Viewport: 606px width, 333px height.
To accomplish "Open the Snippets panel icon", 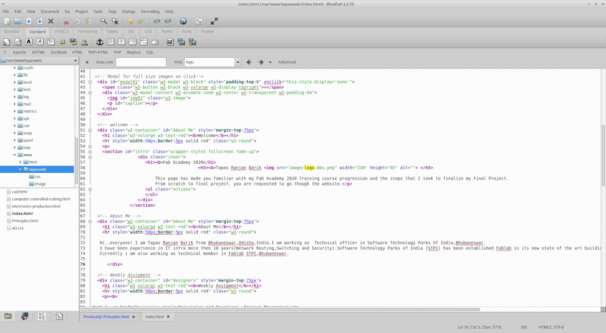I will [59, 317].
